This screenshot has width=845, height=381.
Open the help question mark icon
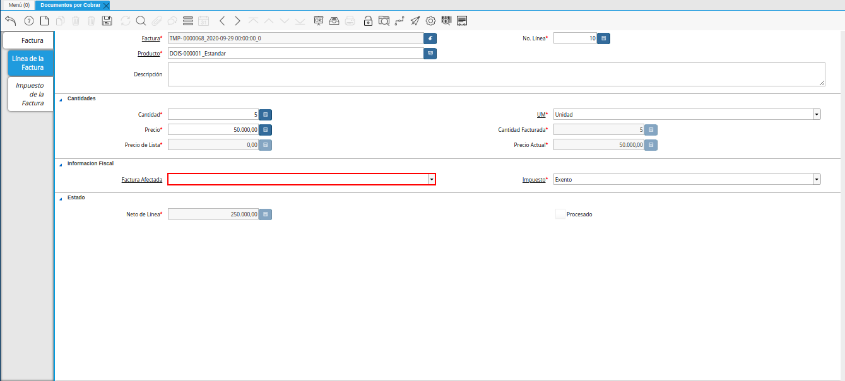coord(29,21)
